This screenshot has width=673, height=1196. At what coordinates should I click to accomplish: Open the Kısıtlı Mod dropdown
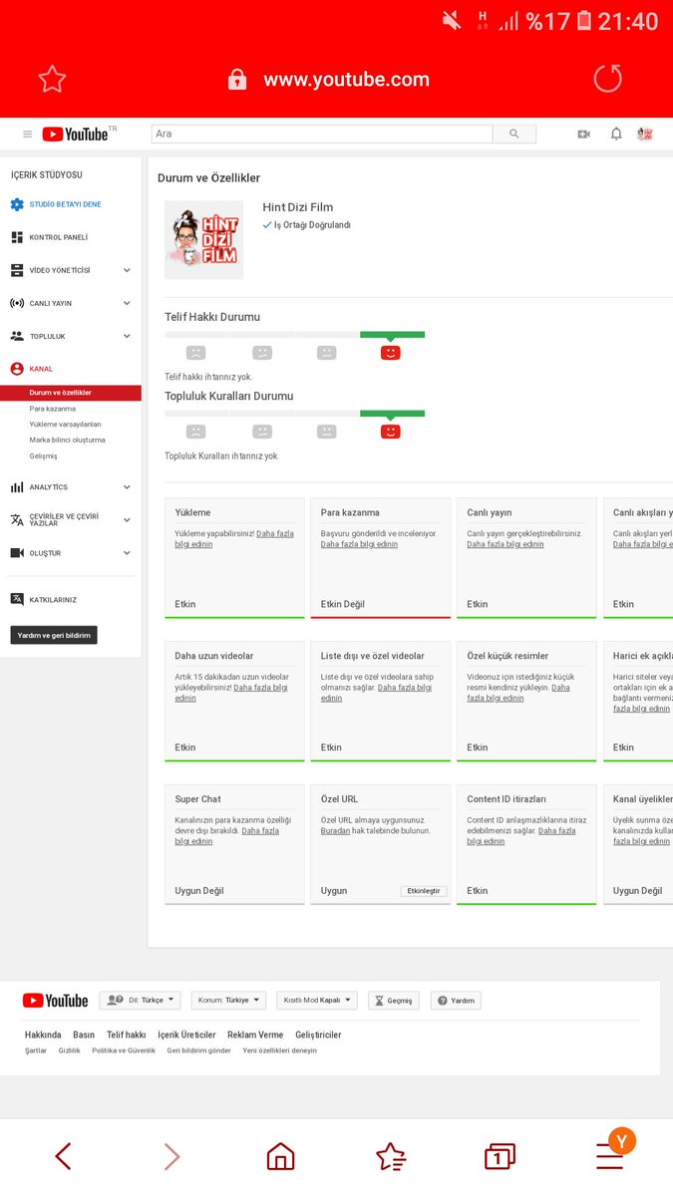pos(317,1000)
